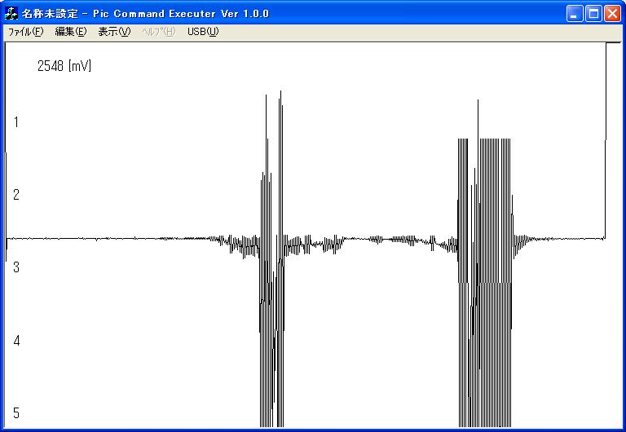The height and width of the screenshot is (432, 626).
Task: Open the USB(U) menu
Action: tap(203, 32)
